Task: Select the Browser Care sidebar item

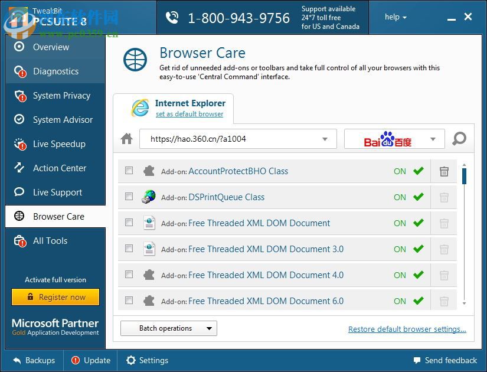Action: tap(55, 216)
